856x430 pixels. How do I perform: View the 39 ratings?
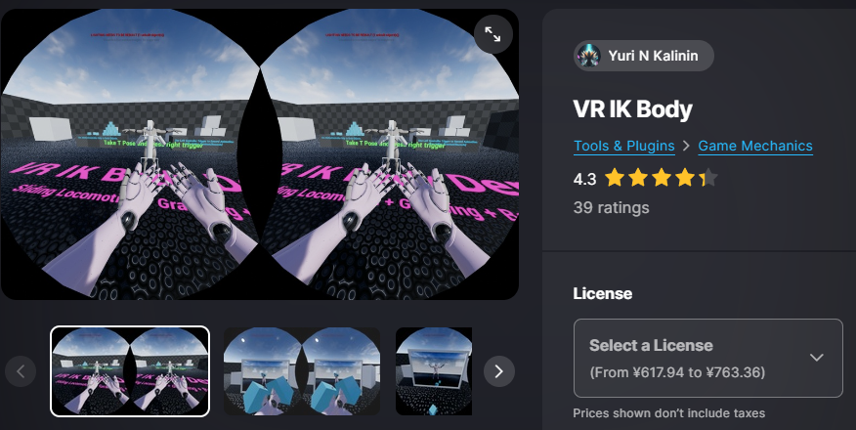[611, 207]
